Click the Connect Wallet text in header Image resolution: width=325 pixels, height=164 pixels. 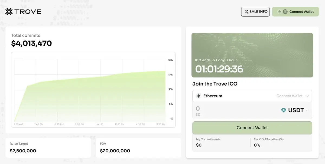[301, 12]
